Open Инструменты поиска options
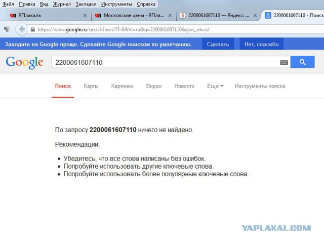Image resolution: width=324 pixels, height=243 pixels. (260, 86)
